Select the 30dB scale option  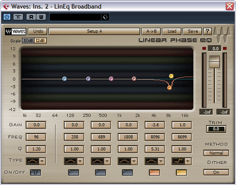coord(28,41)
